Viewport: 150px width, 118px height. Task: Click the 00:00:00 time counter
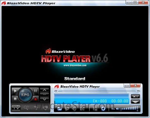[120, 101]
